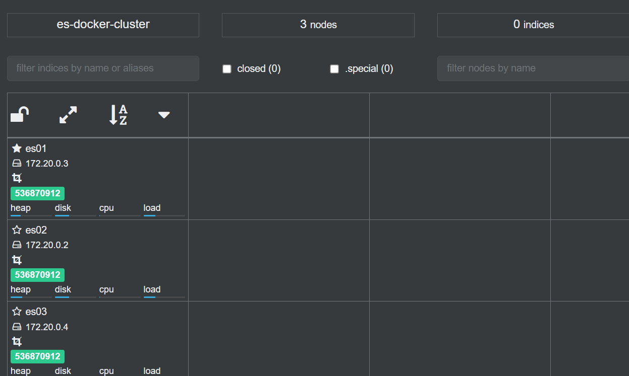
Task: Sort indices with A-Z sort icon
Action: (x=118, y=115)
